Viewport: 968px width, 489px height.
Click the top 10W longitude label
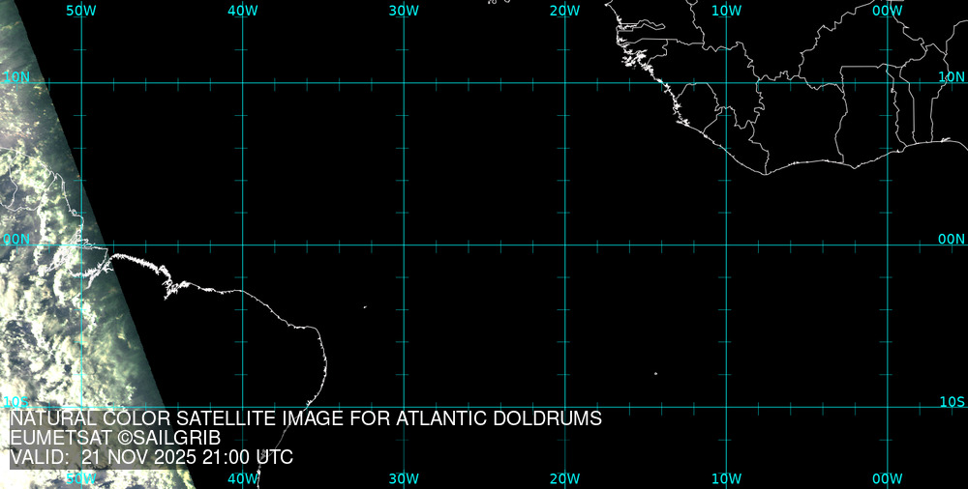[x=726, y=11]
